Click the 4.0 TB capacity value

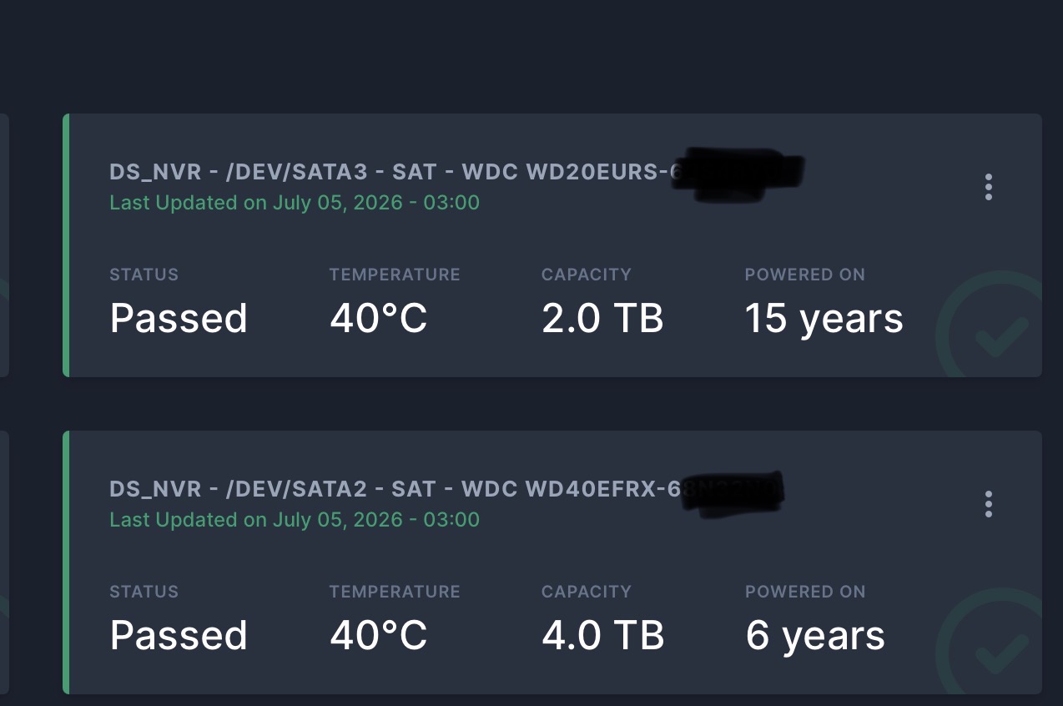coord(602,636)
